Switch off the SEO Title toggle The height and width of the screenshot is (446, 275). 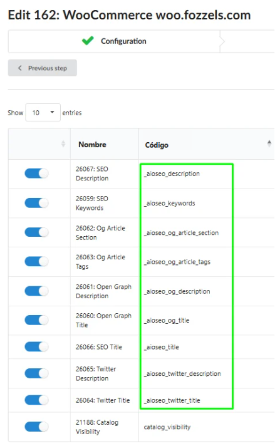[36, 347]
